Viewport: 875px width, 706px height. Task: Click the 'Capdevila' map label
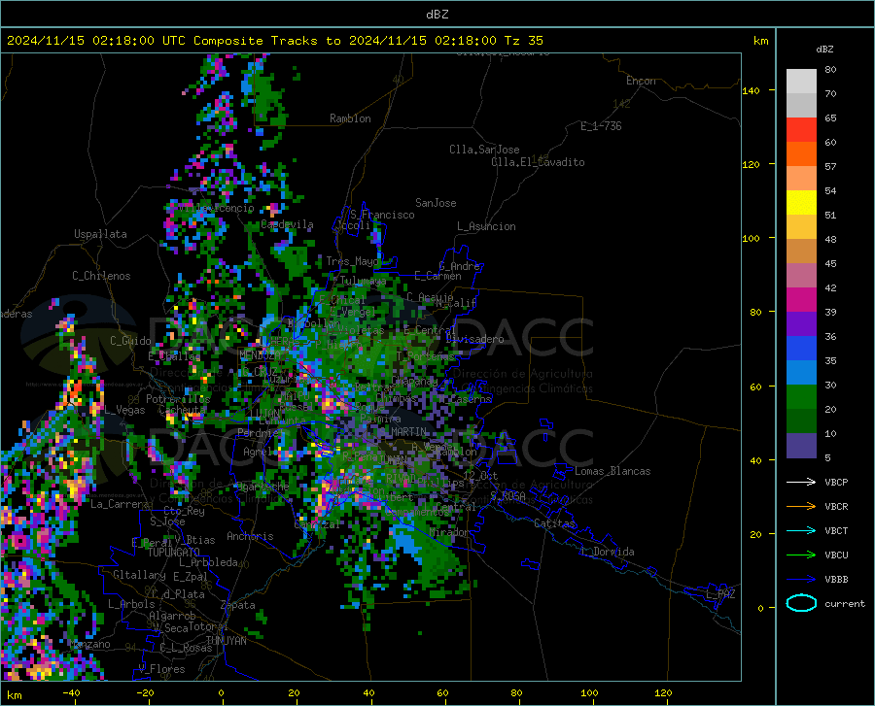tap(287, 224)
